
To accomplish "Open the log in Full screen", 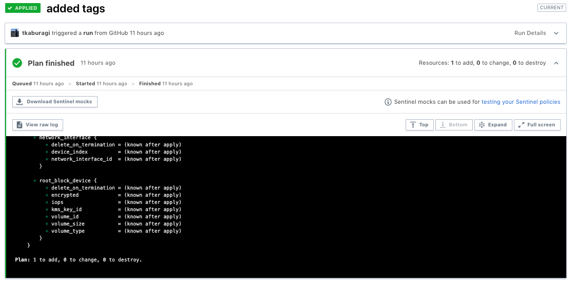I will pyautogui.click(x=537, y=125).
